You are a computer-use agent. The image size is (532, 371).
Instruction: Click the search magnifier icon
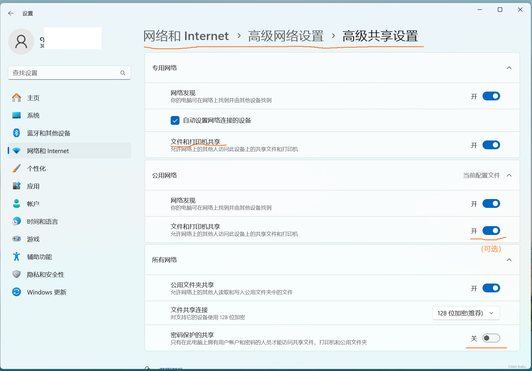pyautogui.click(x=123, y=73)
